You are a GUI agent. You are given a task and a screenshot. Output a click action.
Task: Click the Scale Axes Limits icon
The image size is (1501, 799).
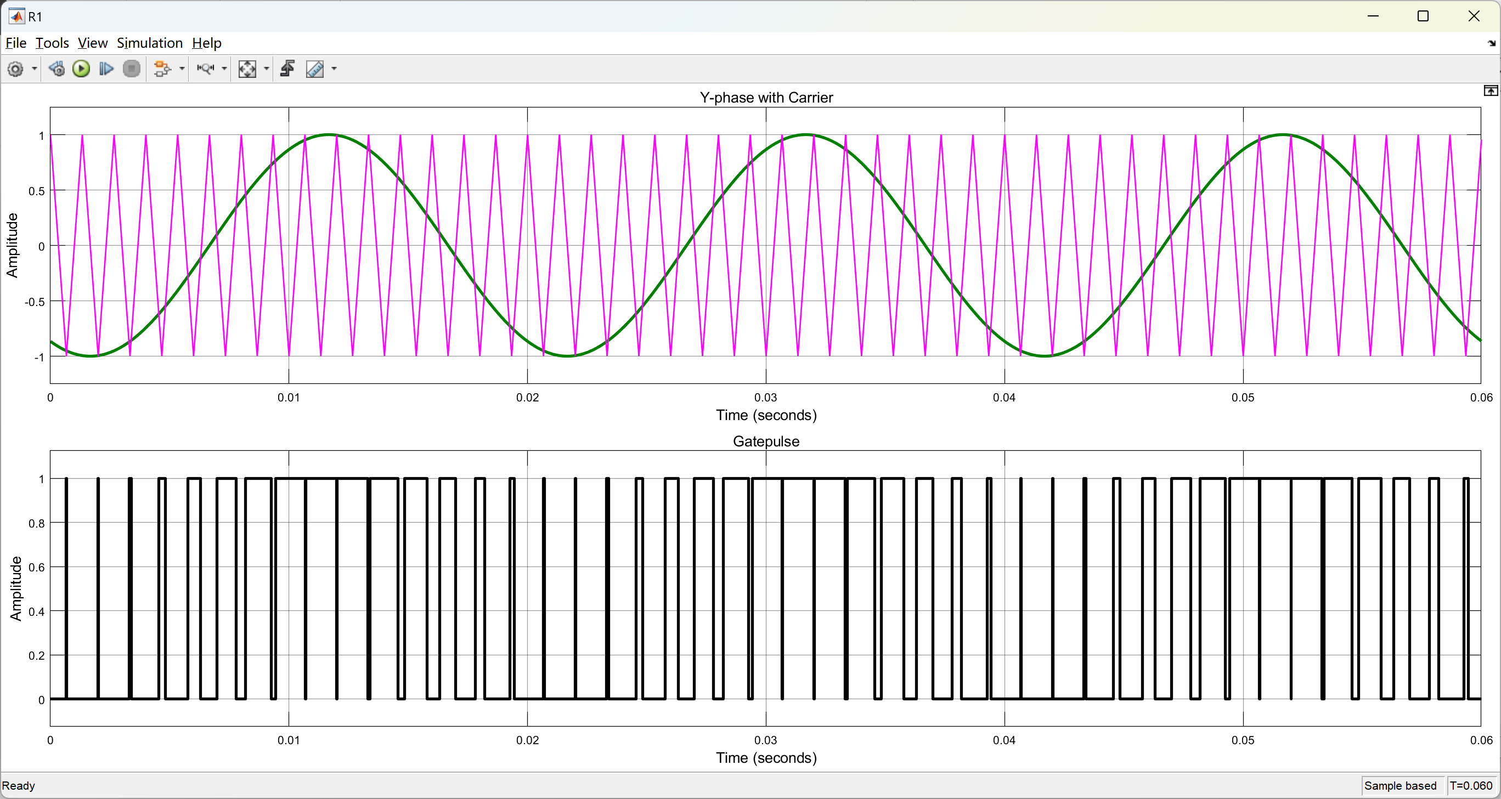click(247, 69)
